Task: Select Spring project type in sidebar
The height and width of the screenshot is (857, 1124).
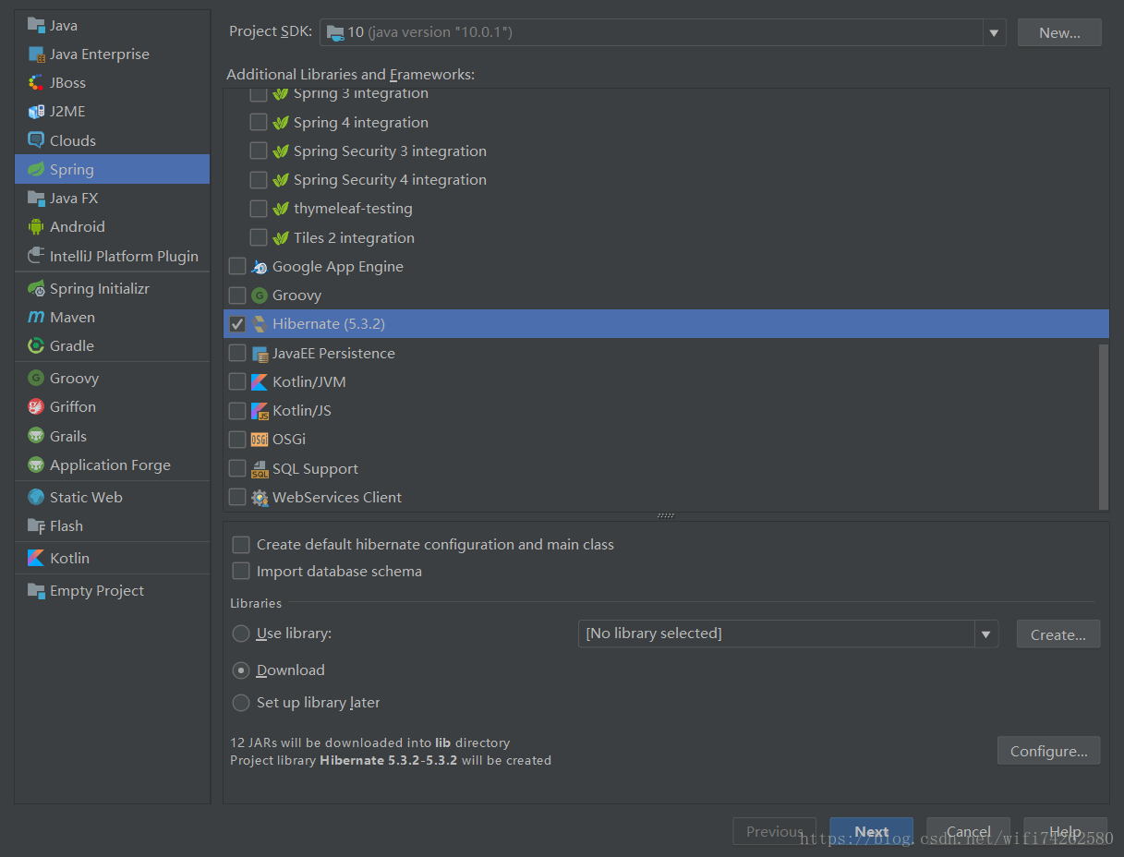Action: [112, 169]
